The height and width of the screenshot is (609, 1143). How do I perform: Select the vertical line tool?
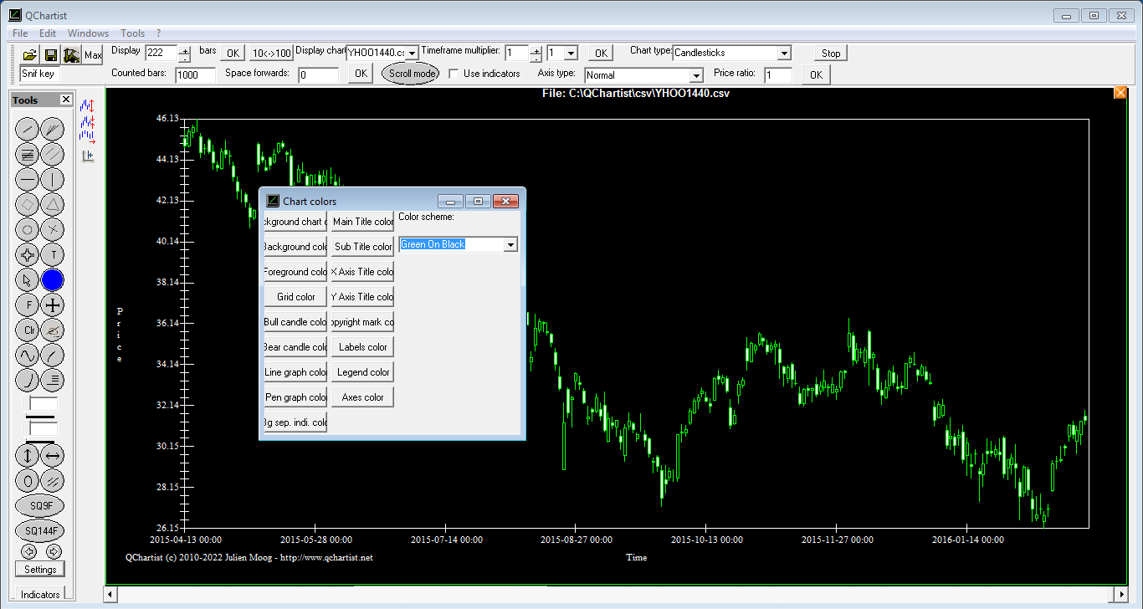[x=53, y=180]
